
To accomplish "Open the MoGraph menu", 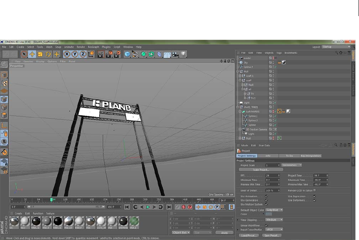I will (93, 47).
